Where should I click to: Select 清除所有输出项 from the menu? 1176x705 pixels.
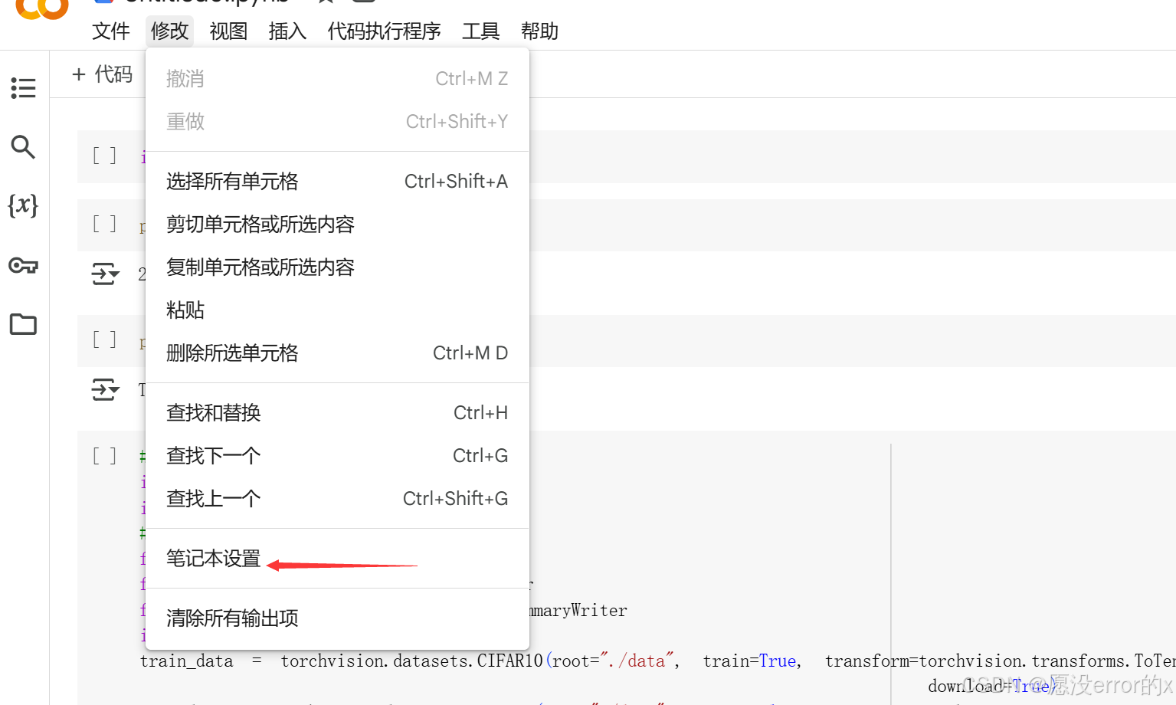[232, 618]
